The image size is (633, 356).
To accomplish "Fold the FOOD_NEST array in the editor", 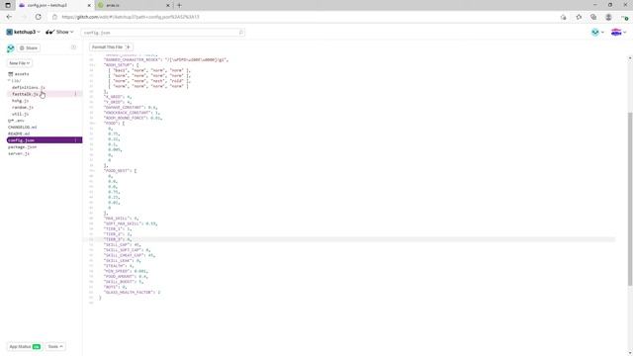I will (94, 171).
